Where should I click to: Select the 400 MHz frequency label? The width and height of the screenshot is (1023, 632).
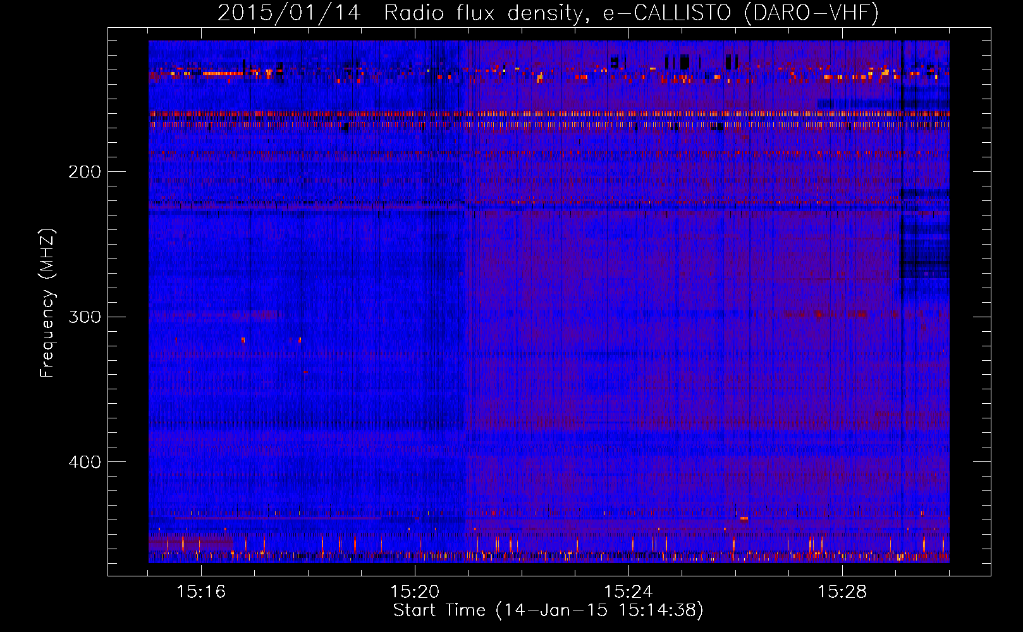click(x=84, y=462)
